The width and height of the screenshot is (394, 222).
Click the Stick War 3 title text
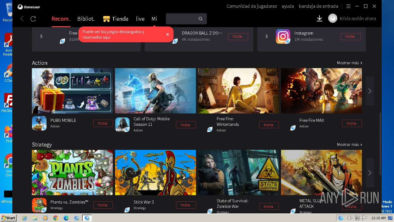point(144,202)
